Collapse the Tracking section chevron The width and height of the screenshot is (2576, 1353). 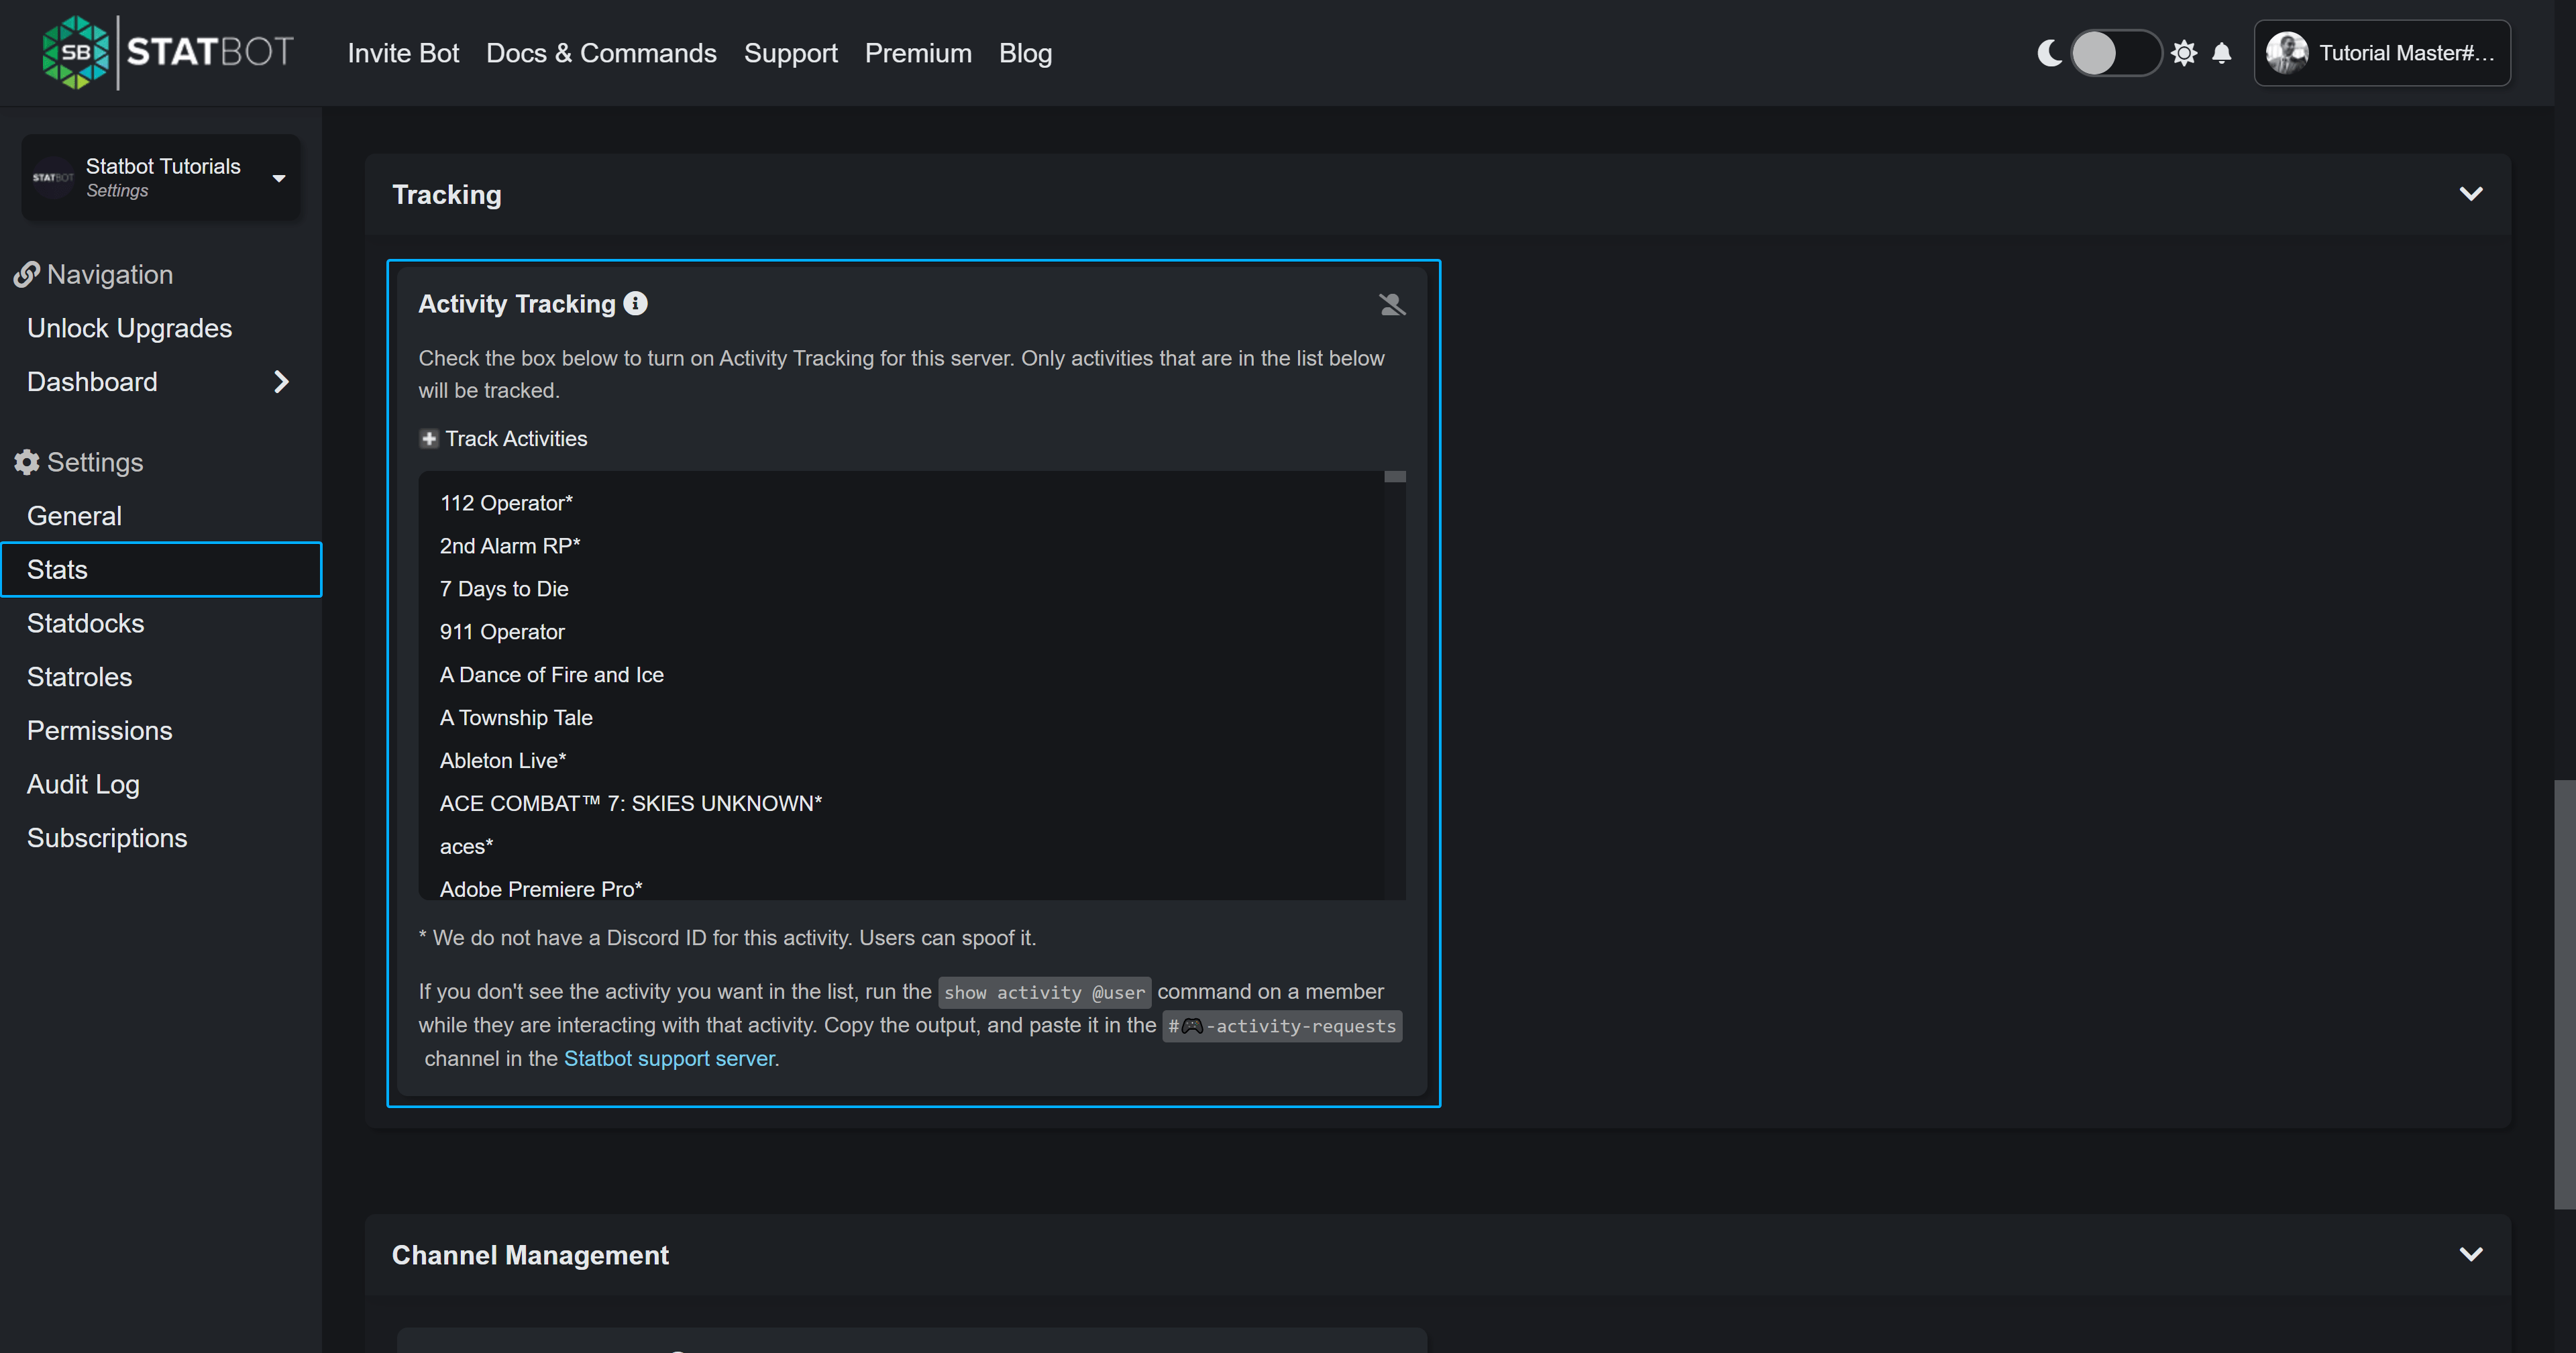pos(2472,194)
